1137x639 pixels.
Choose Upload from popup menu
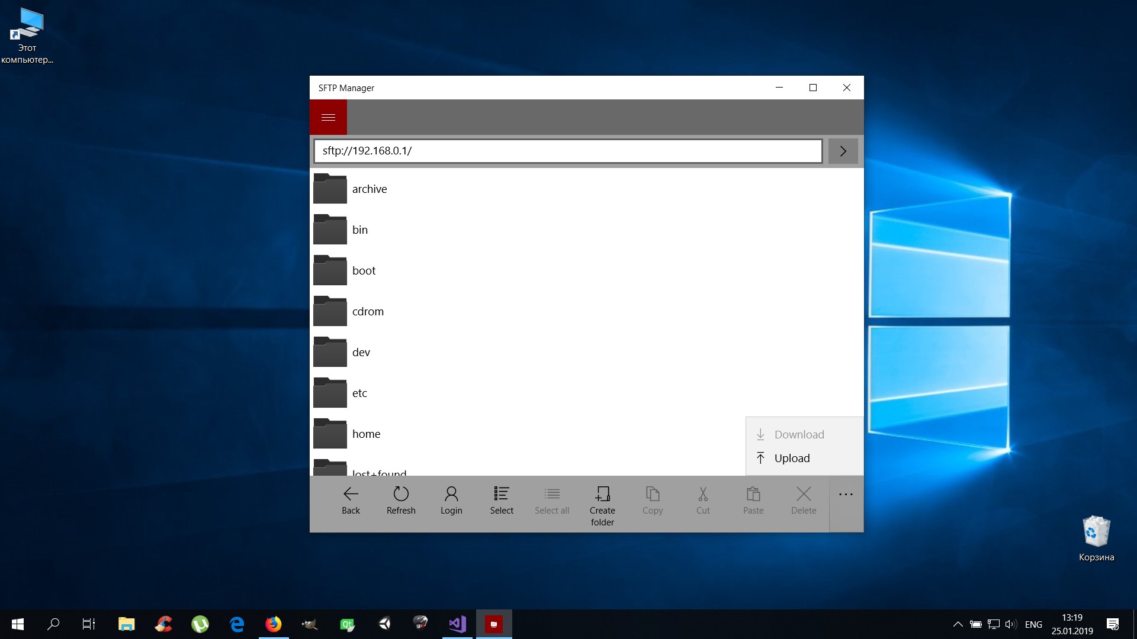coord(792,459)
